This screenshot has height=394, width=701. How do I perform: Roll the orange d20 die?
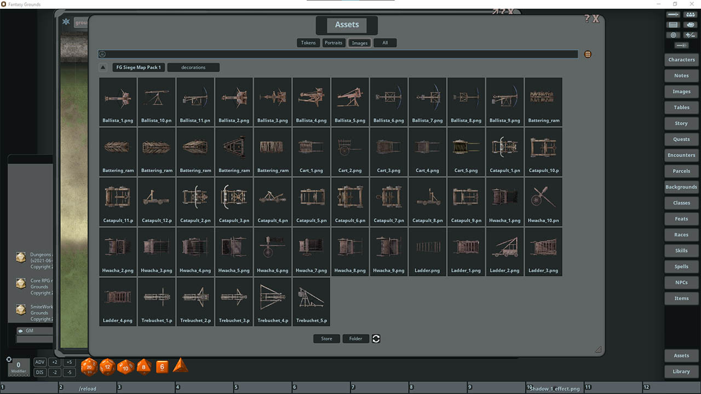click(x=89, y=367)
